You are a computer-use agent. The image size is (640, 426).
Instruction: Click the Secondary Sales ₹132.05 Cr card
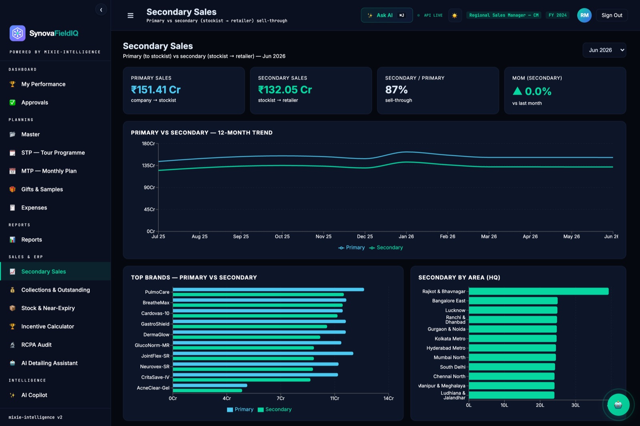311,91
